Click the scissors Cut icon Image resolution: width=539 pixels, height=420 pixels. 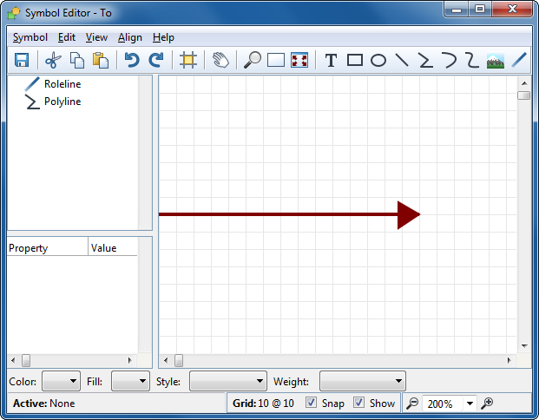[53, 60]
